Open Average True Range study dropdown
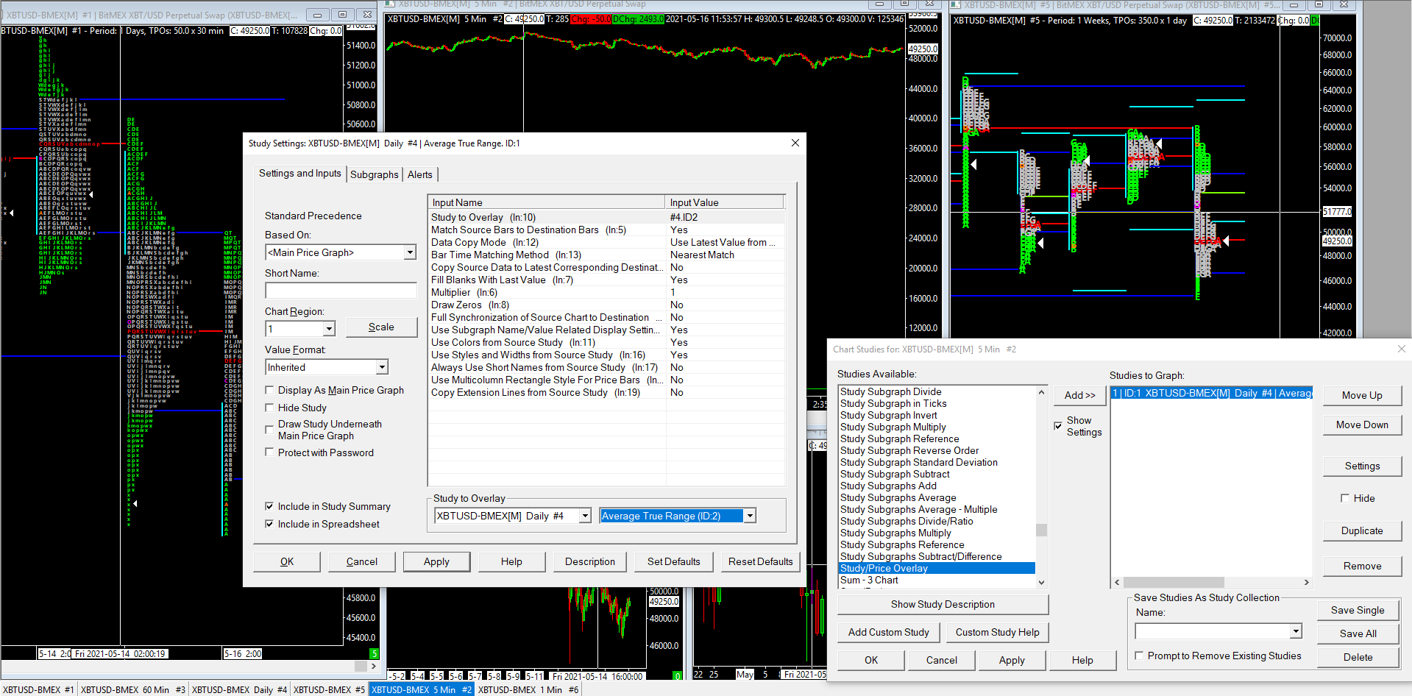This screenshot has width=1412, height=696. click(x=750, y=516)
